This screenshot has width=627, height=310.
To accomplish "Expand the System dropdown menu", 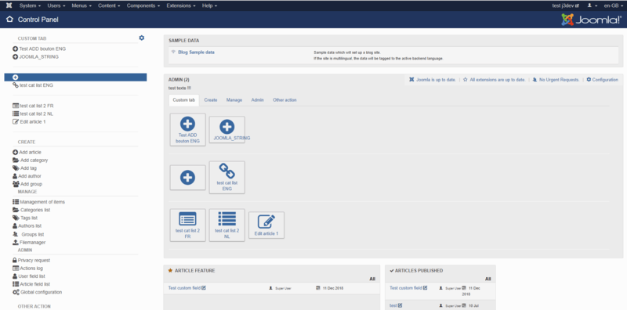I will tap(30, 5).
